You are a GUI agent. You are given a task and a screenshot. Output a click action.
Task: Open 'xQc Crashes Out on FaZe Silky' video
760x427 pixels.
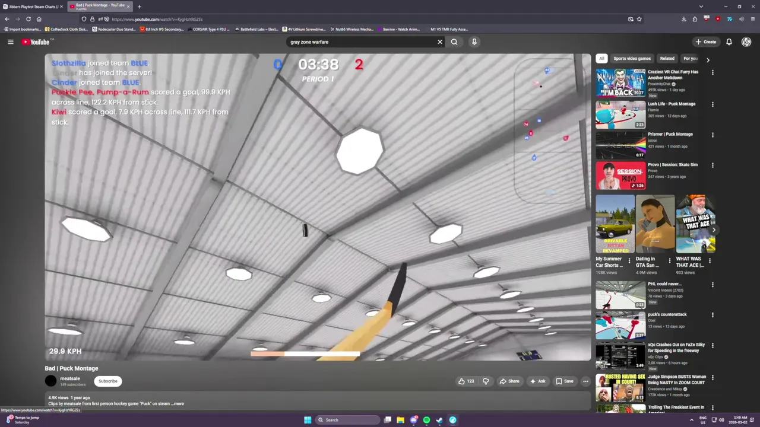coord(620,356)
